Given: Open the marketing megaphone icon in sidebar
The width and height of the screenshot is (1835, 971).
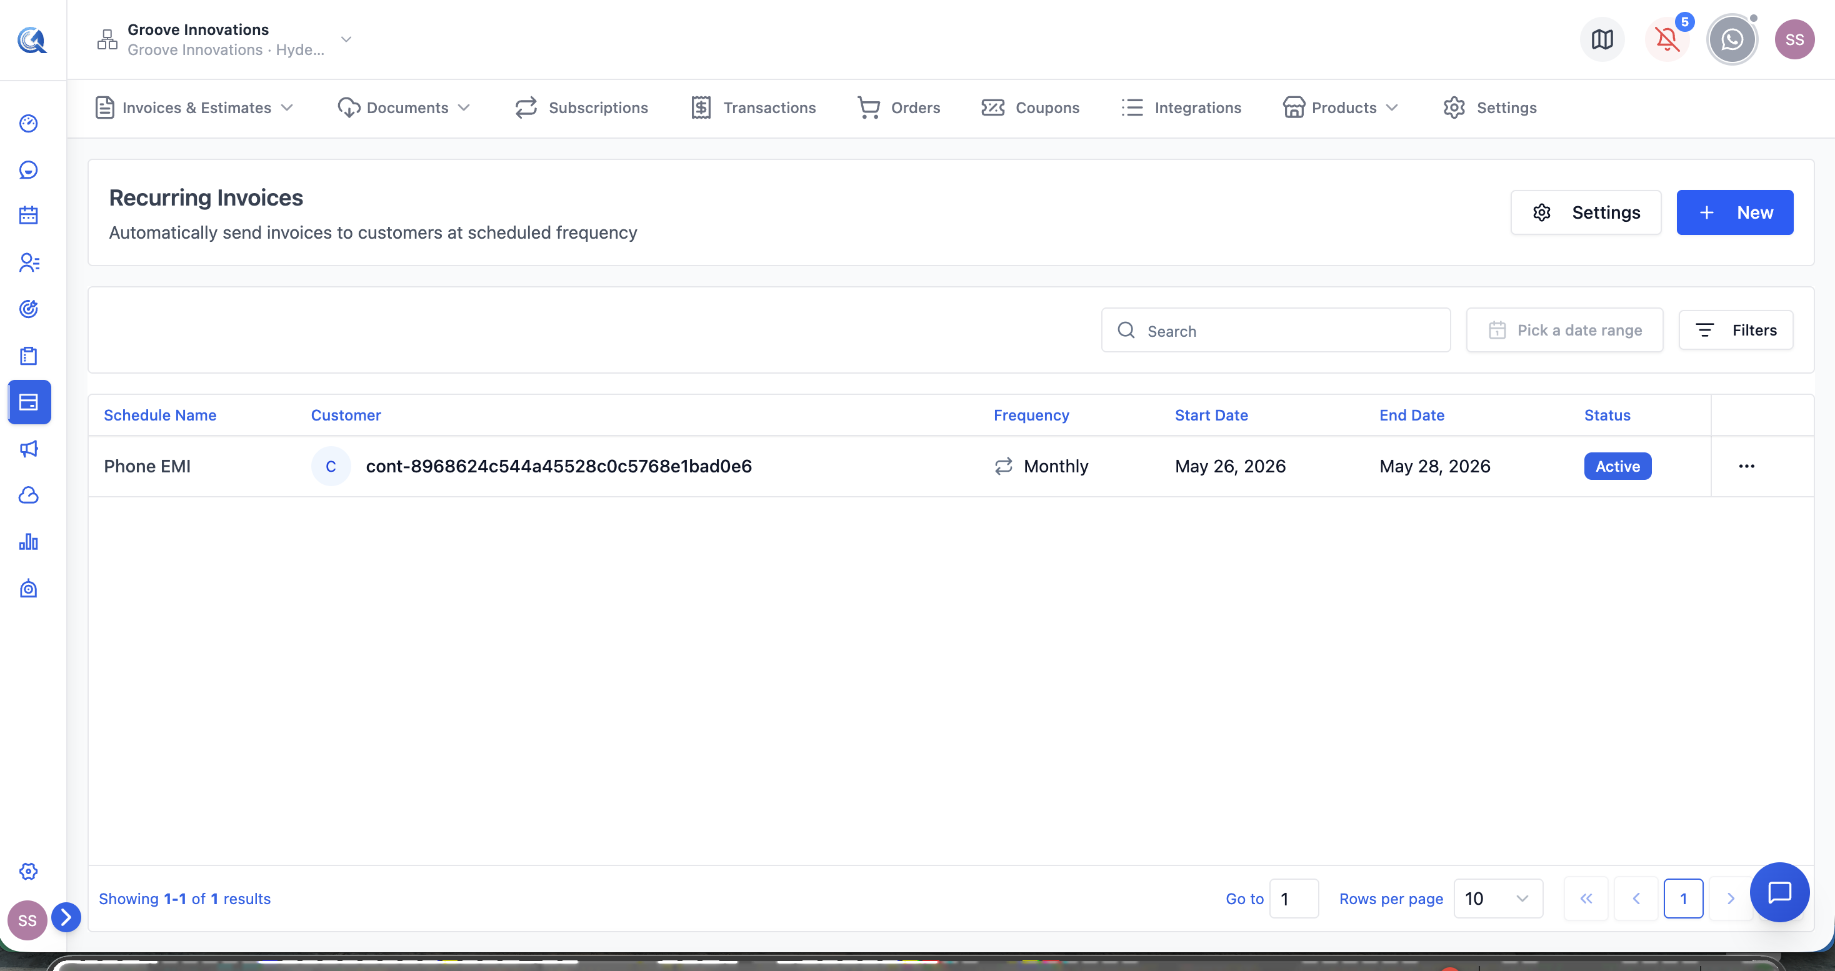Looking at the screenshot, I should 29,449.
